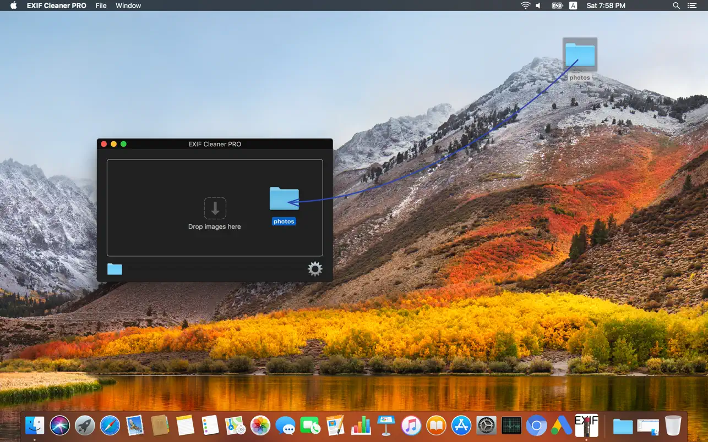Image resolution: width=708 pixels, height=442 pixels.
Task: Open Spotlight search in the menu bar
Action: [676, 5]
